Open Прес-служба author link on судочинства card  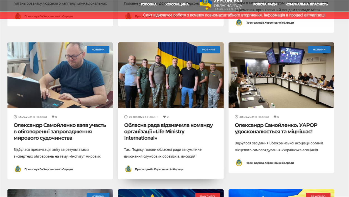click(49, 169)
